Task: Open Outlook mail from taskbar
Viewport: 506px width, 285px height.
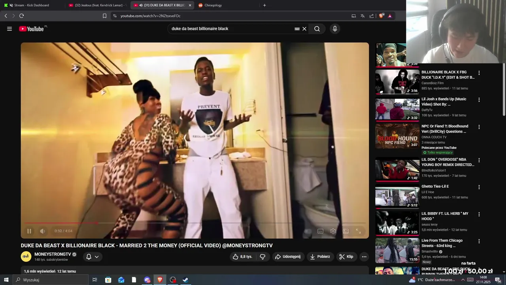Action: click(x=121, y=280)
